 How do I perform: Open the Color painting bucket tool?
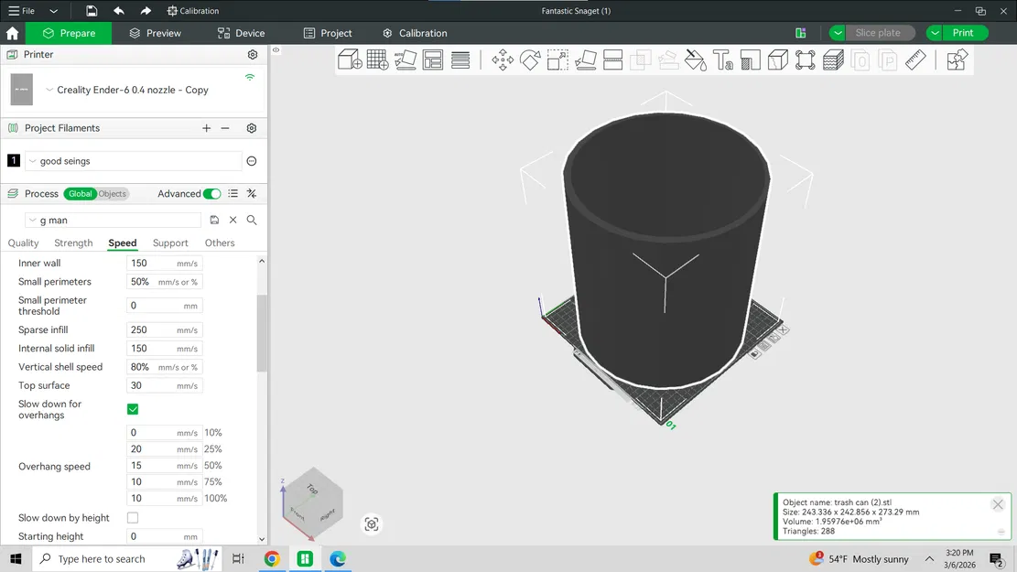pyautogui.click(x=696, y=60)
